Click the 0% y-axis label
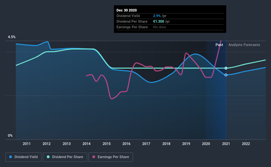271x167 pixels. 10,136
